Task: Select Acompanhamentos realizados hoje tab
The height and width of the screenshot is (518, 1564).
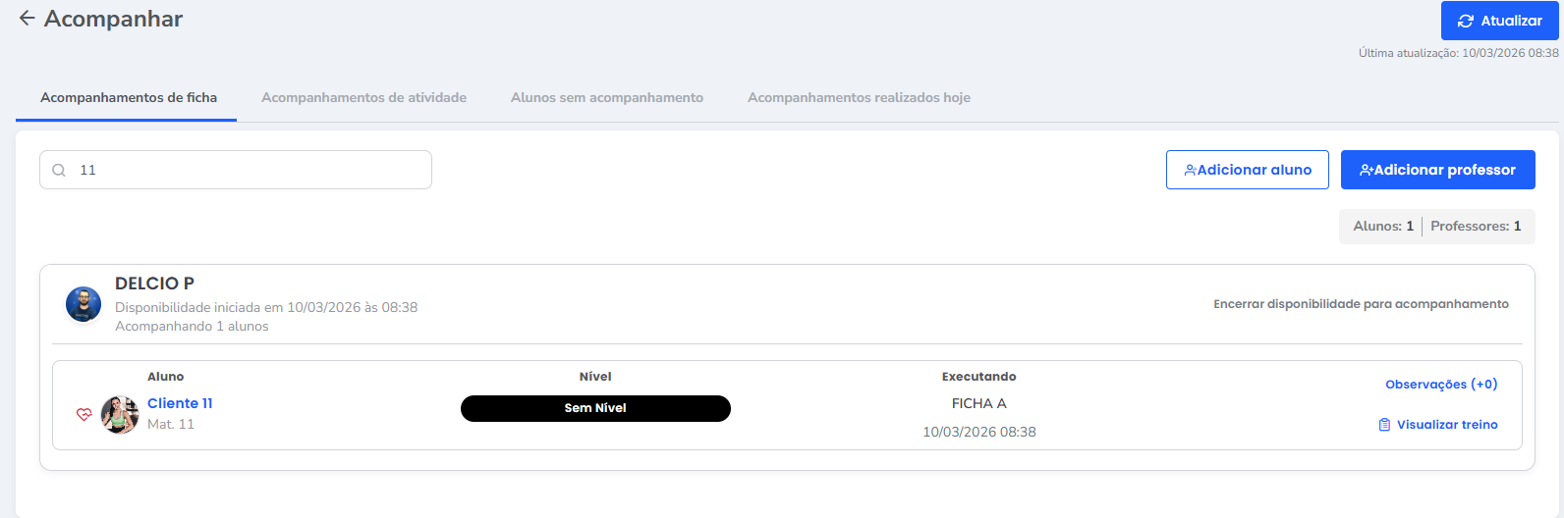Action: 859,98
